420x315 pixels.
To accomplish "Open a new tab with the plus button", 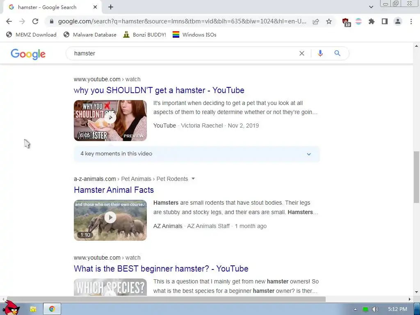I will (111, 7).
